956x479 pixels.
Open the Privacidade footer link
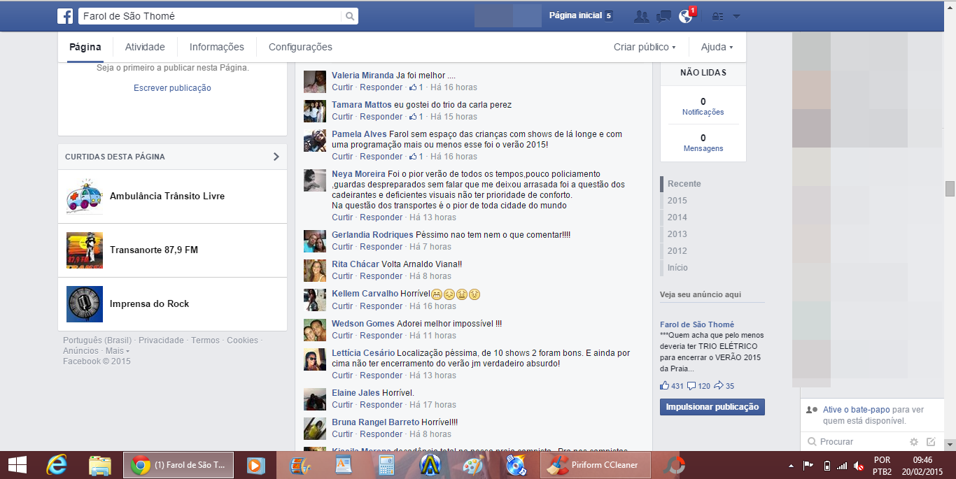[161, 341]
